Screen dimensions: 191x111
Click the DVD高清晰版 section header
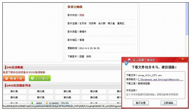click(15, 67)
